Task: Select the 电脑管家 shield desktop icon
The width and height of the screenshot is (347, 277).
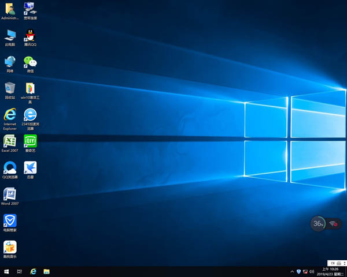Action: pyautogui.click(x=10, y=220)
